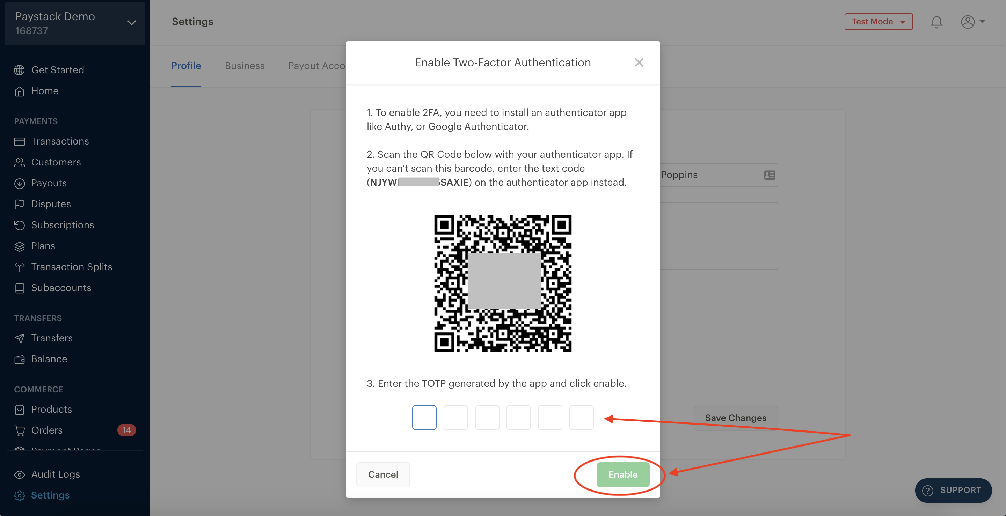
Task: Click the TOTP input field
Action: [424, 417]
